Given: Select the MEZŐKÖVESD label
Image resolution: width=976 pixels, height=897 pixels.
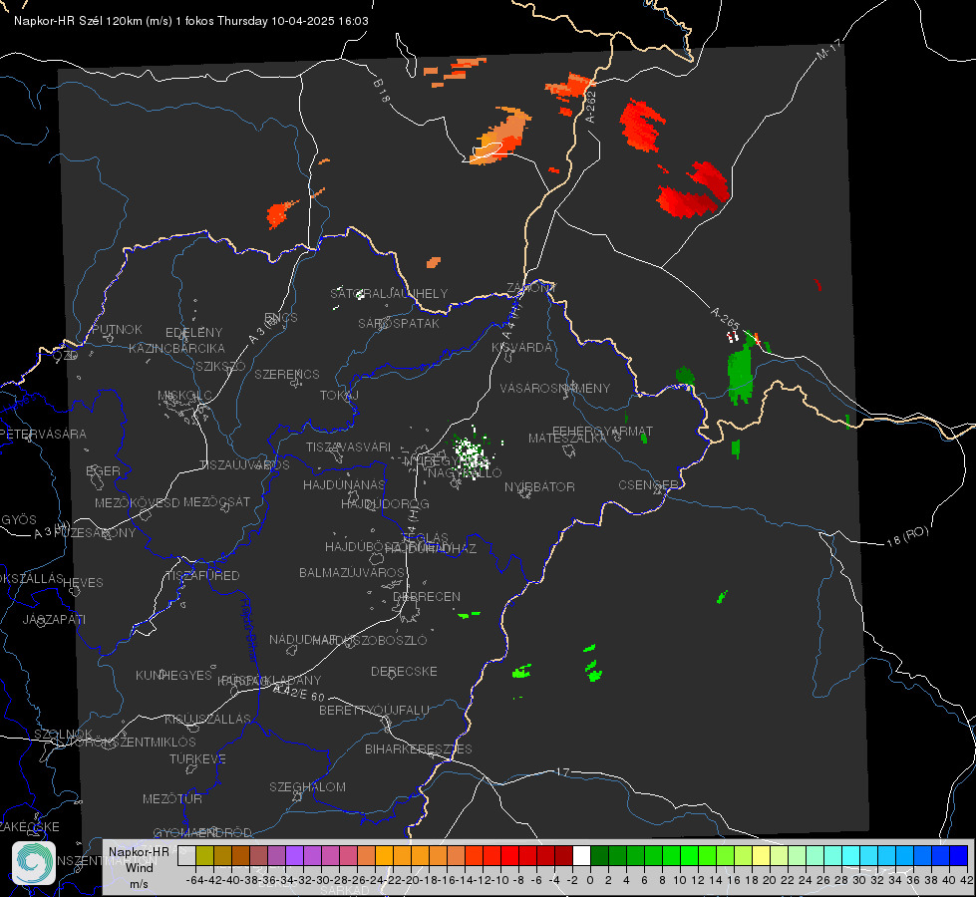Looking at the screenshot, I should [137, 502].
